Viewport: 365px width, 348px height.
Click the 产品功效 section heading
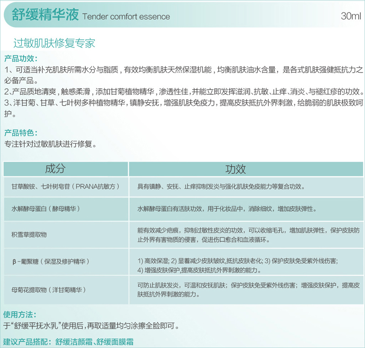pos(21,59)
